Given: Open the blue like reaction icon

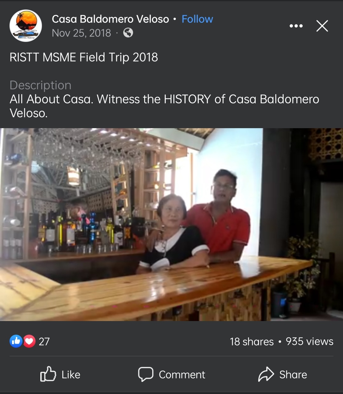Looking at the screenshot, I should click(x=16, y=341).
